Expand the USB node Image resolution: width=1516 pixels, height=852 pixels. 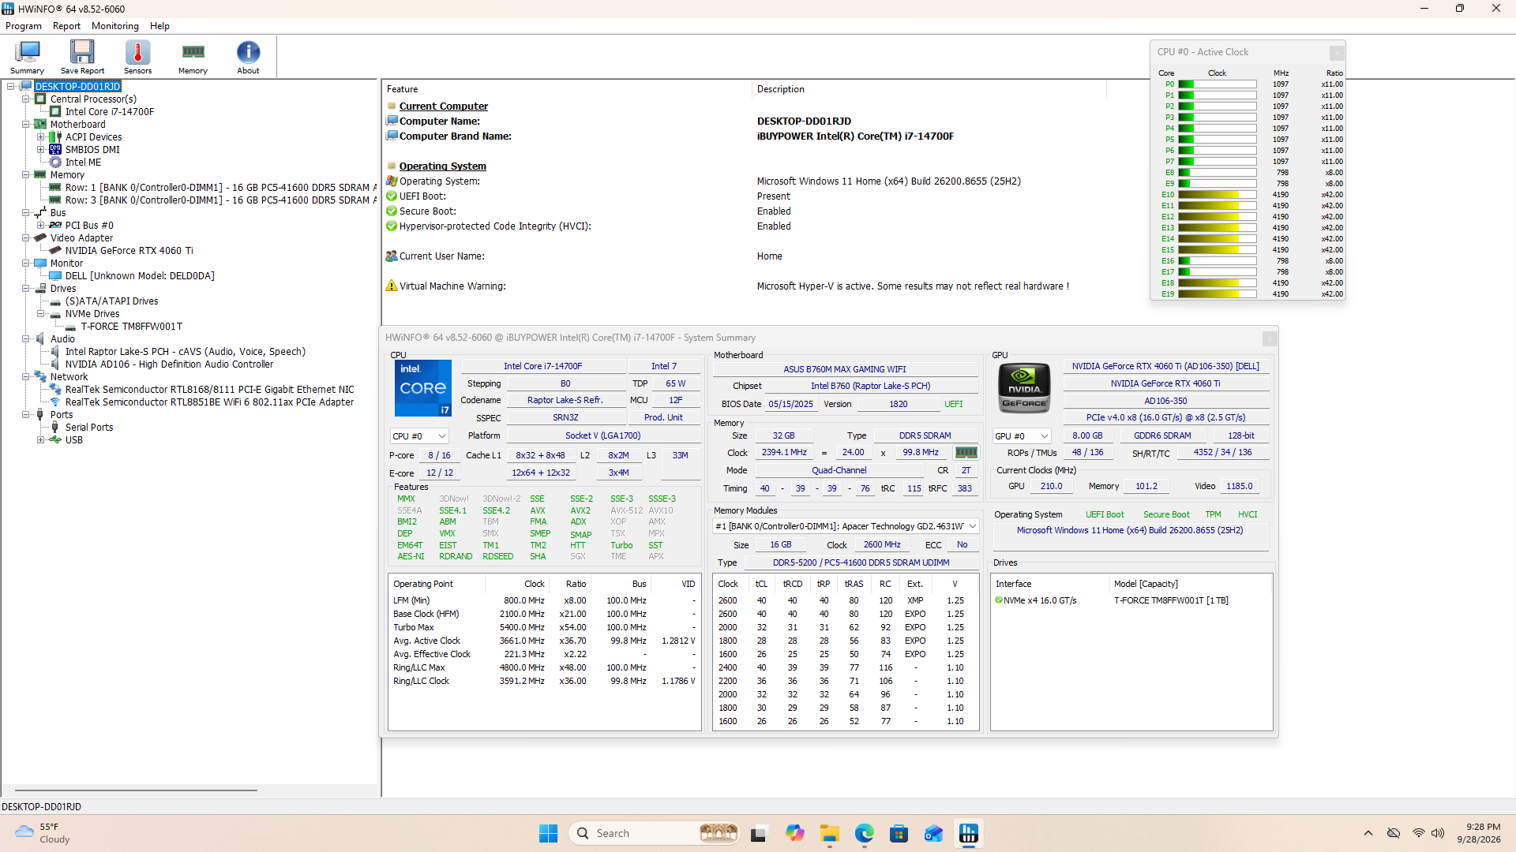40,439
